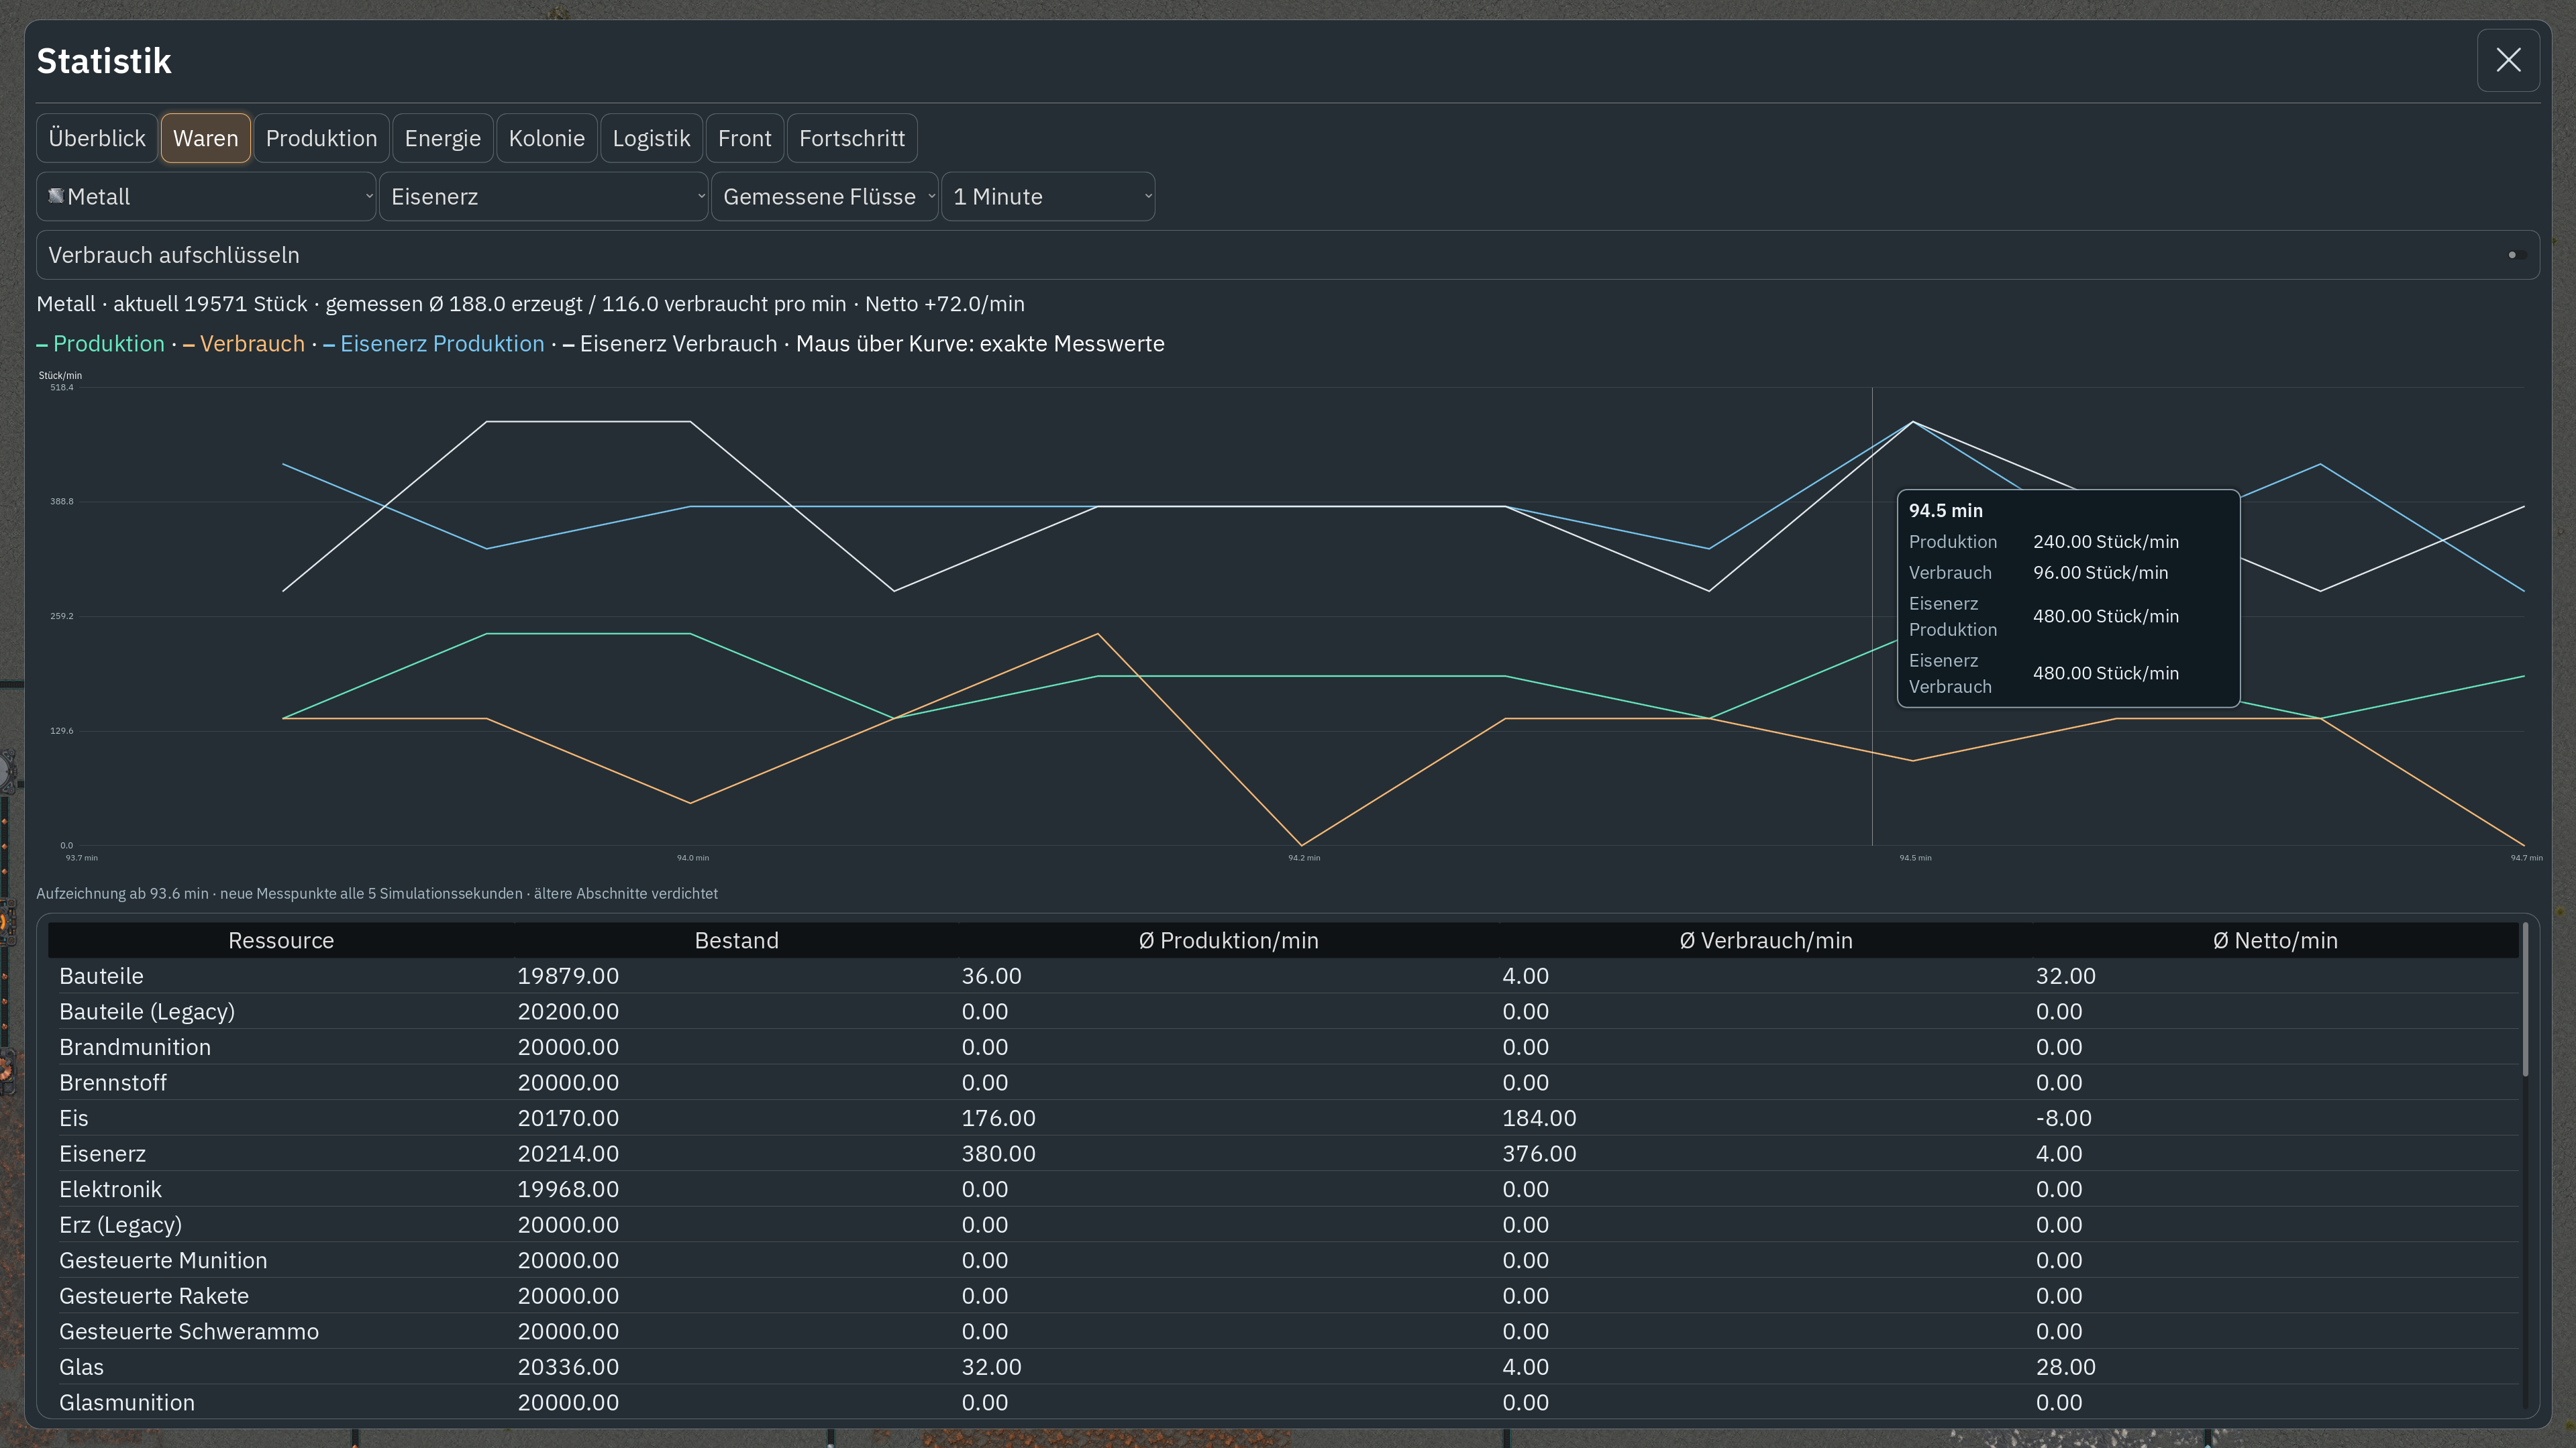2576x1448 pixels.
Task: Select the Brandmunition row
Action: (1283, 1048)
